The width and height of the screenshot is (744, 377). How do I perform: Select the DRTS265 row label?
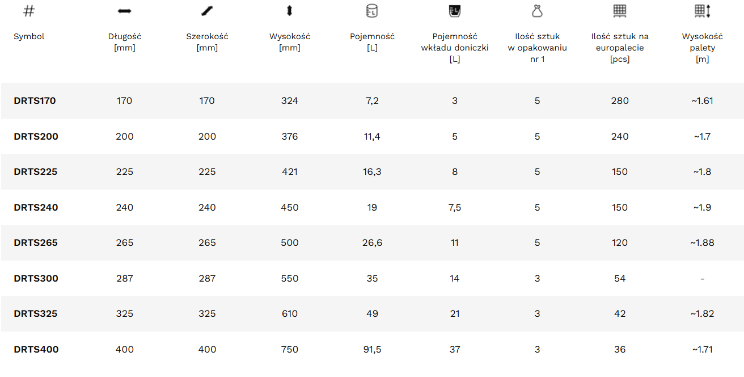tap(36, 243)
